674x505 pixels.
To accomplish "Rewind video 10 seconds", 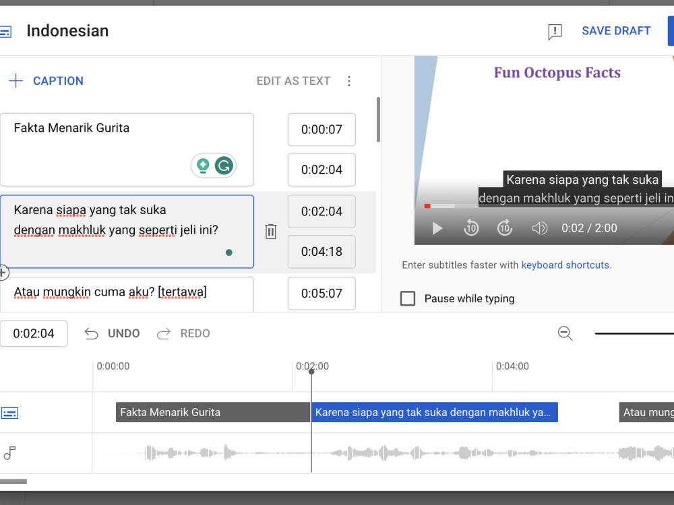I will [471, 228].
